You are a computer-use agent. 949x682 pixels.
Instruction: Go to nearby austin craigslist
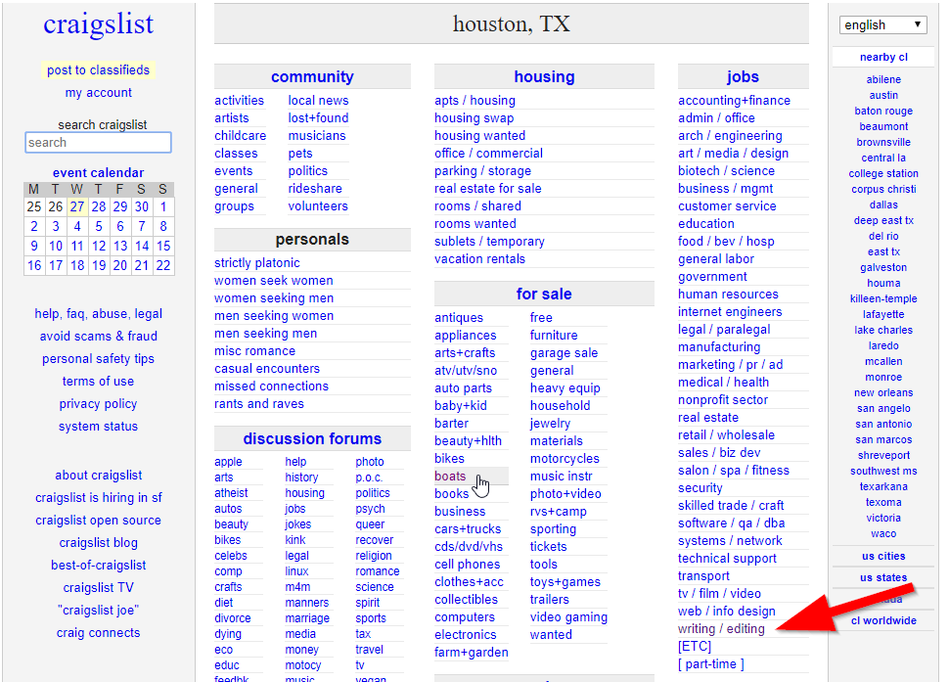click(883, 95)
